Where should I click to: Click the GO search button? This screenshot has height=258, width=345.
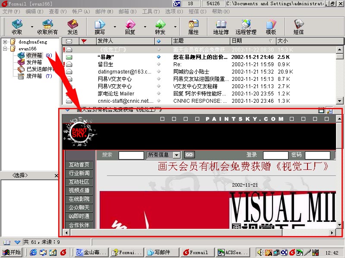(x=189, y=155)
